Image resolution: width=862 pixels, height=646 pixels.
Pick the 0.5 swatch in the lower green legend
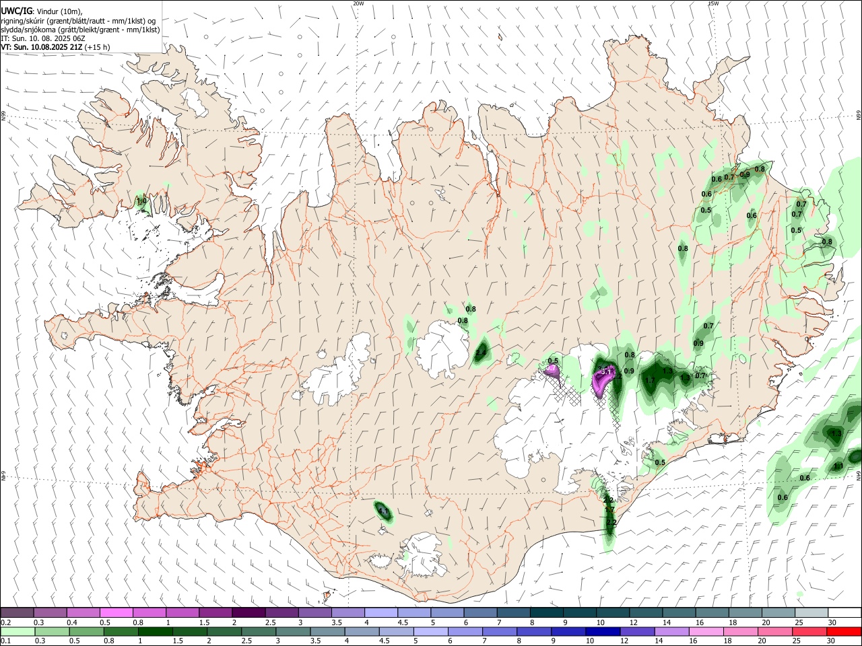[x=87, y=631]
